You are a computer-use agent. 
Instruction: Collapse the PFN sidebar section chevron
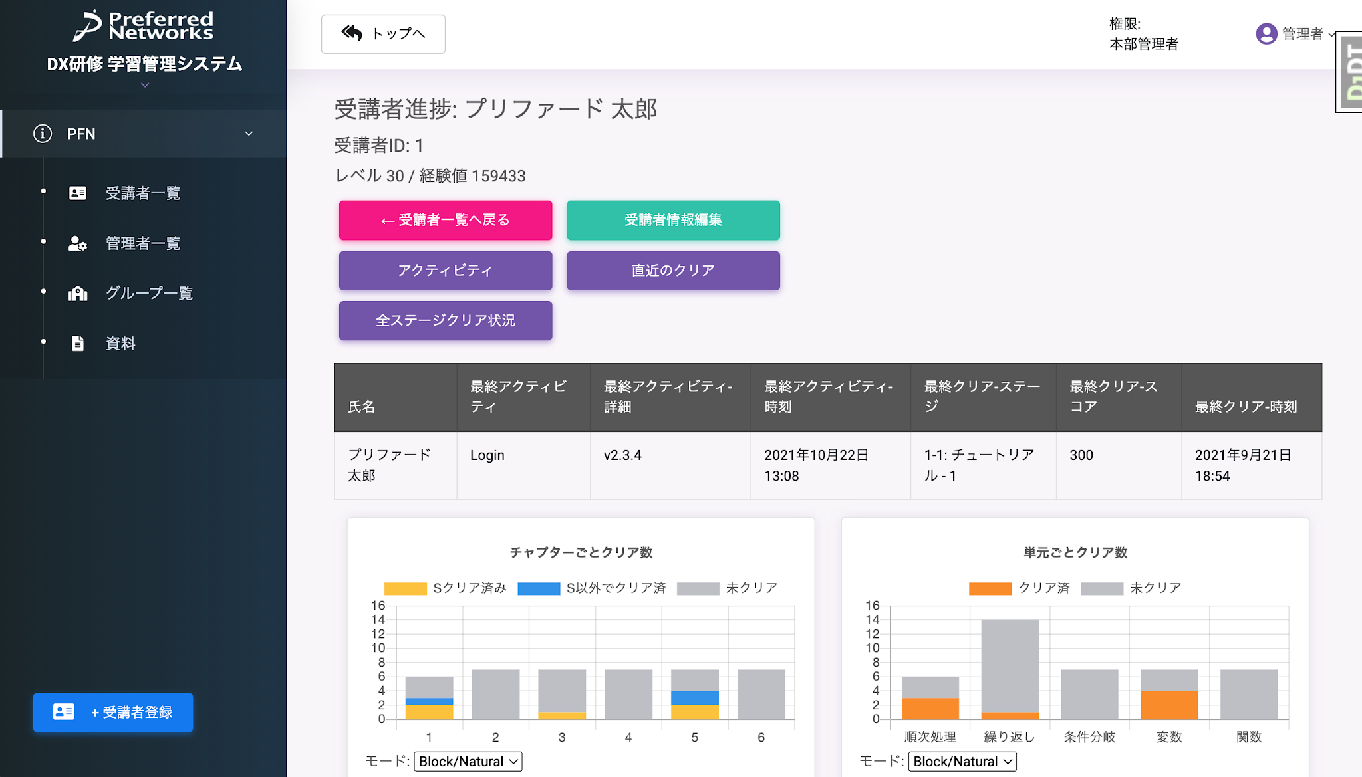point(249,134)
